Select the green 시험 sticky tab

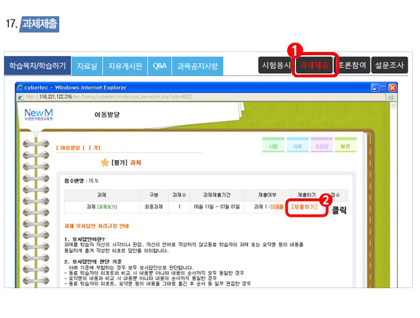273,147
